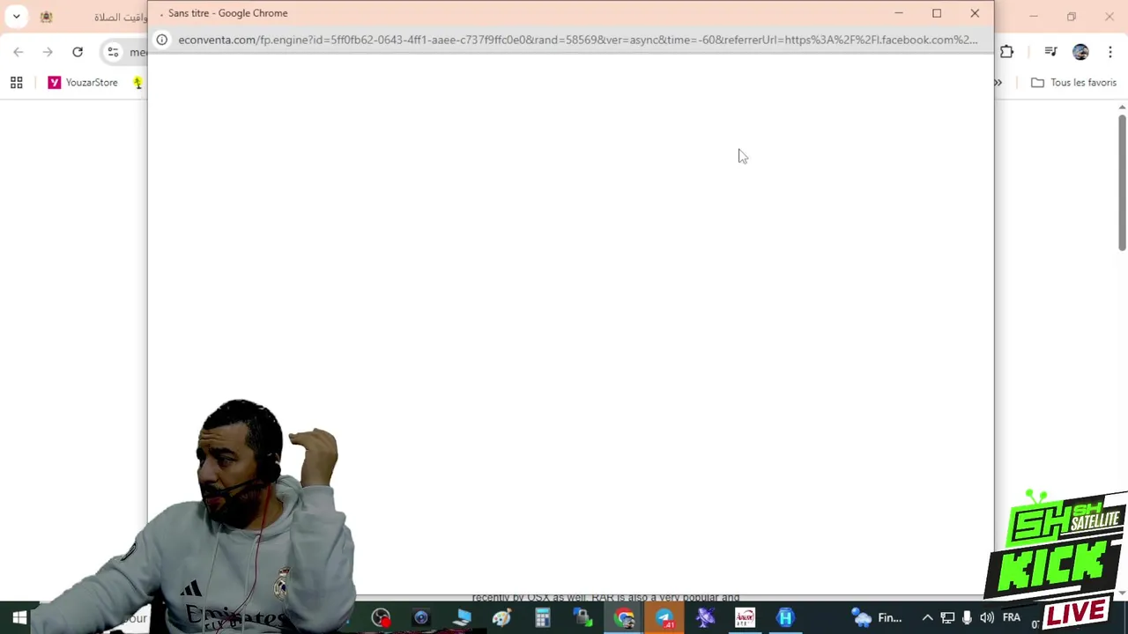
Task: Open the volume control tray icon
Action: (x=987, y=618)
